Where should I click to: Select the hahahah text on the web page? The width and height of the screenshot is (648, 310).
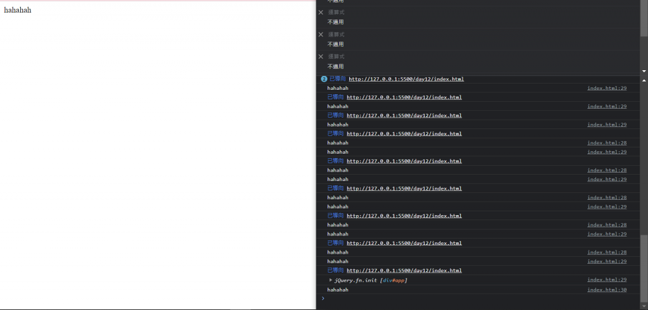17,10
